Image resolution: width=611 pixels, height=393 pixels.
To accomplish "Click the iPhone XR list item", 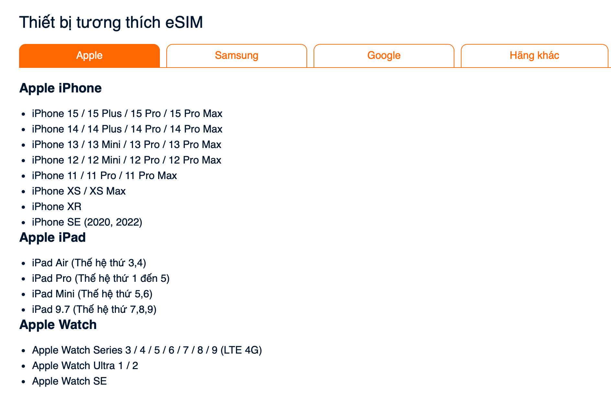I will click(57, 207).
